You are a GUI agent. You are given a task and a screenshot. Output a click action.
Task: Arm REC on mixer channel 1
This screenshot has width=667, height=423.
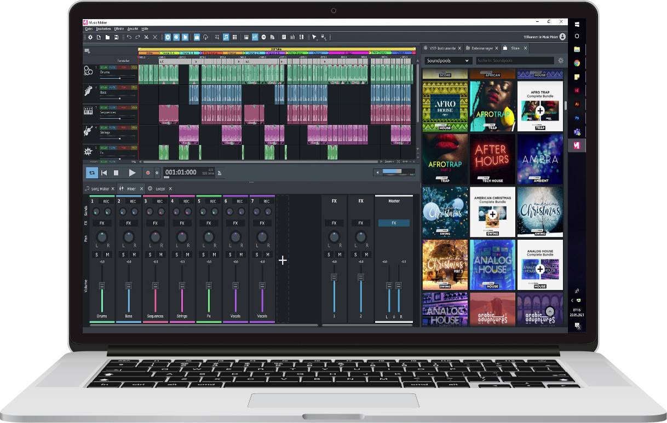point(106,201)
